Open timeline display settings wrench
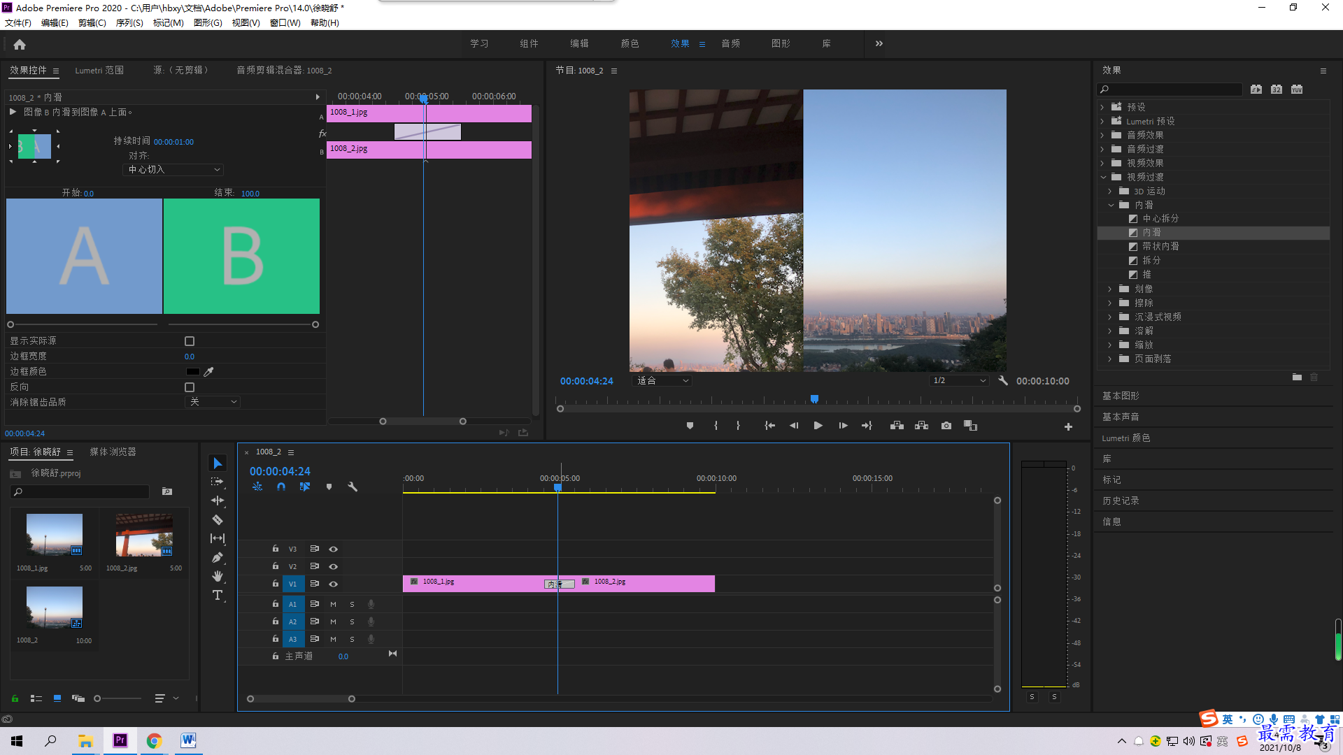Image resolution: width=1343 pixels, height=755 pixels. [353, 487]
